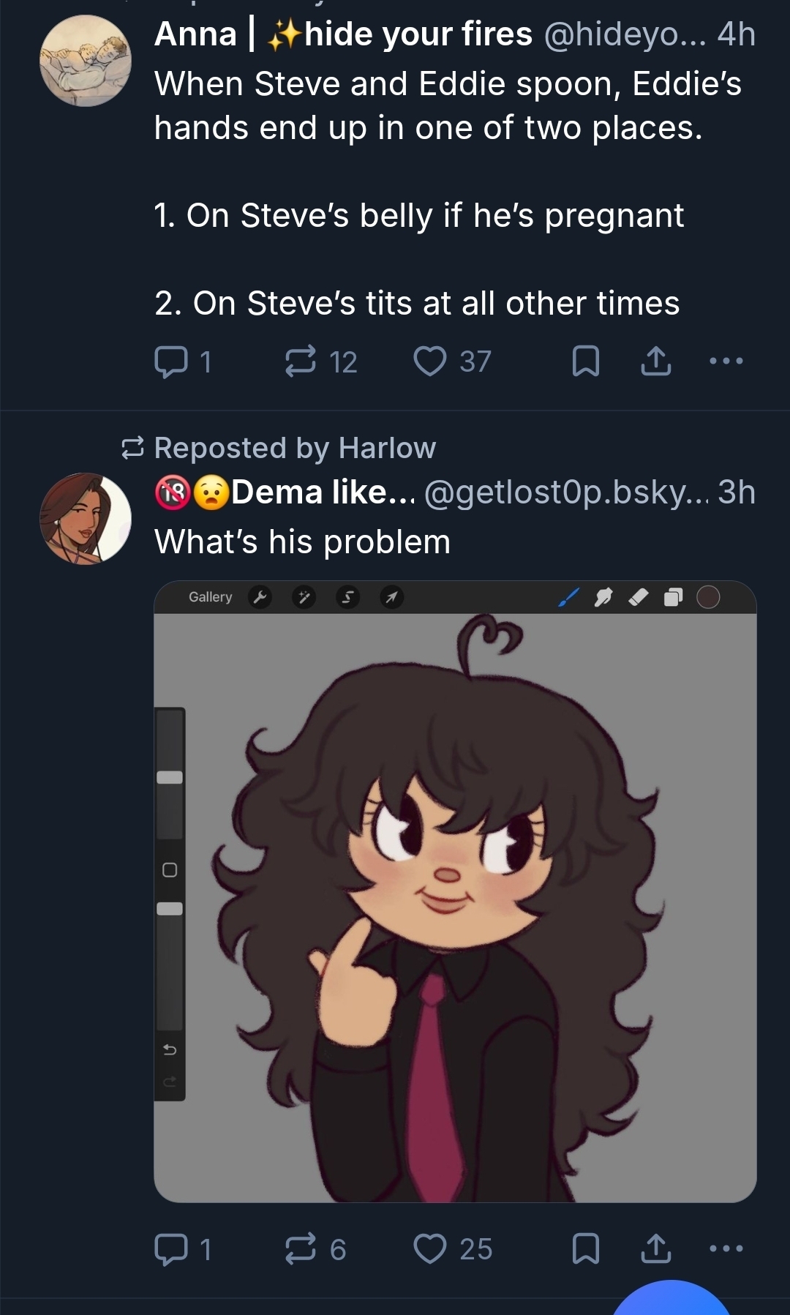Open more options for Anna's post
790x1315 pixels.
point(726,361)
